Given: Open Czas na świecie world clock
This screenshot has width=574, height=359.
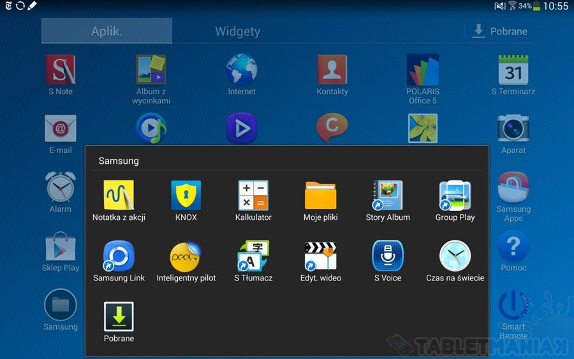Looking at the screenshot, I should click(x=455, y=256).
